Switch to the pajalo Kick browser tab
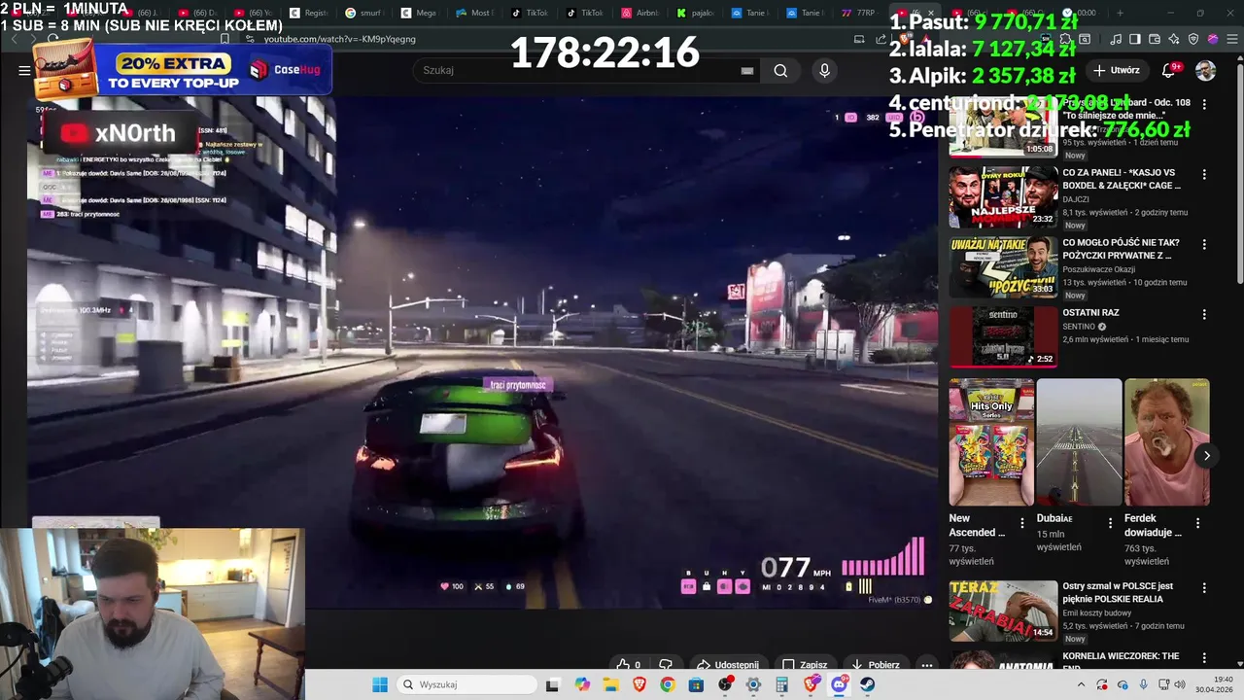1244x700 pixels. [x=698, y=13]
